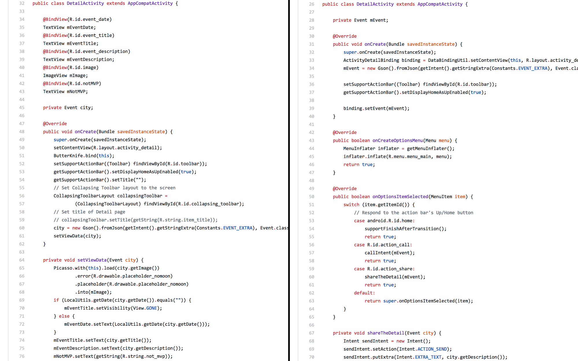Click 'mEventTitle.setVisibility(View.GONE)' line
The width and height of the screenshot is (578, 361).
[113, 308]
